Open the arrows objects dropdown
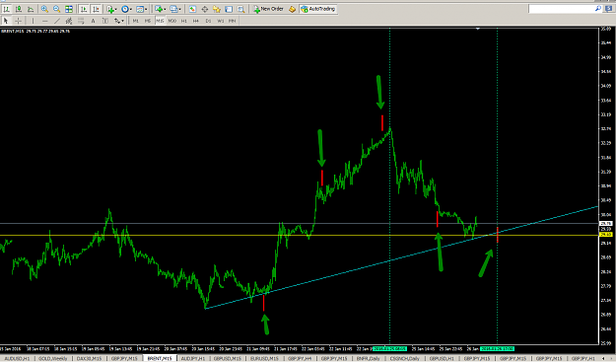616x362 pixels. 118,21
